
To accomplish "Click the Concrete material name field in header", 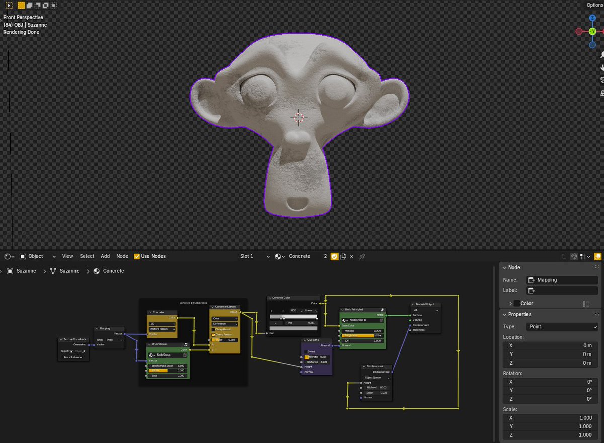I will point(304,256).
